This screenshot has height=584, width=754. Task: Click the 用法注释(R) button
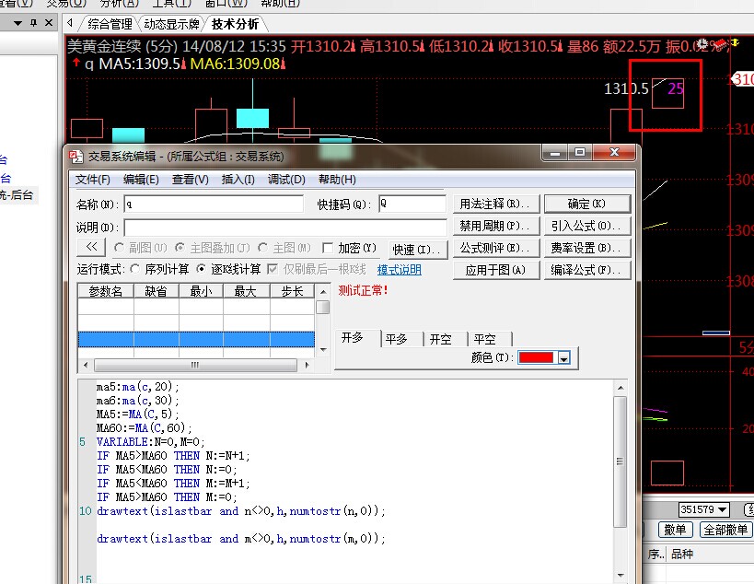tap(496, 204)
